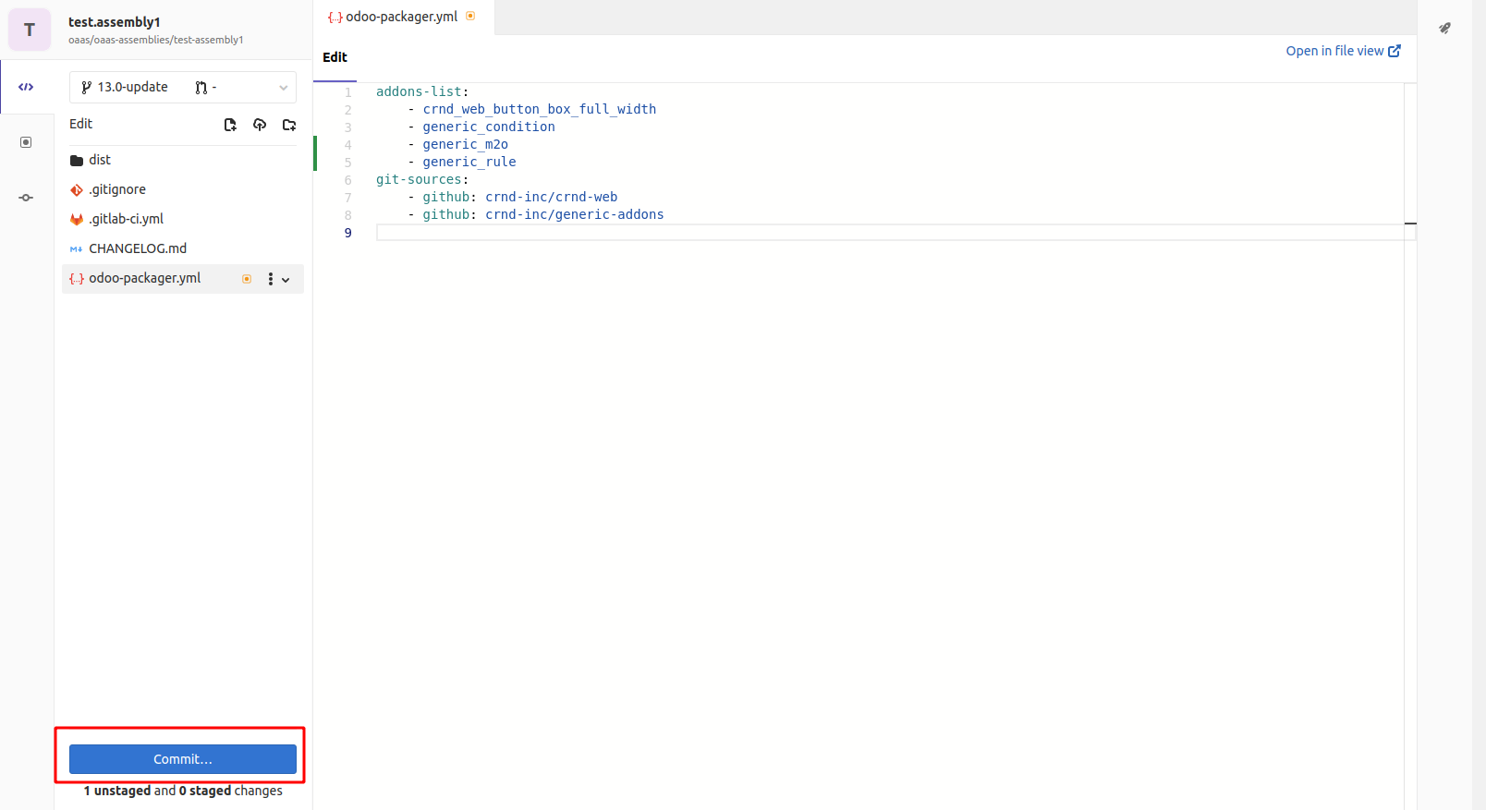This screenshot has height=810, width=1486.
Task: Click the crnd_web_button_box_full_width line
Action: tap(540, 109)
